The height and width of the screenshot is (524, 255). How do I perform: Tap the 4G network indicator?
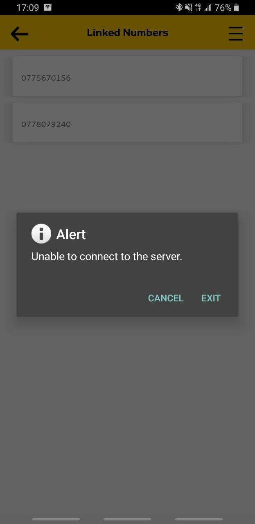coord(199,7)
